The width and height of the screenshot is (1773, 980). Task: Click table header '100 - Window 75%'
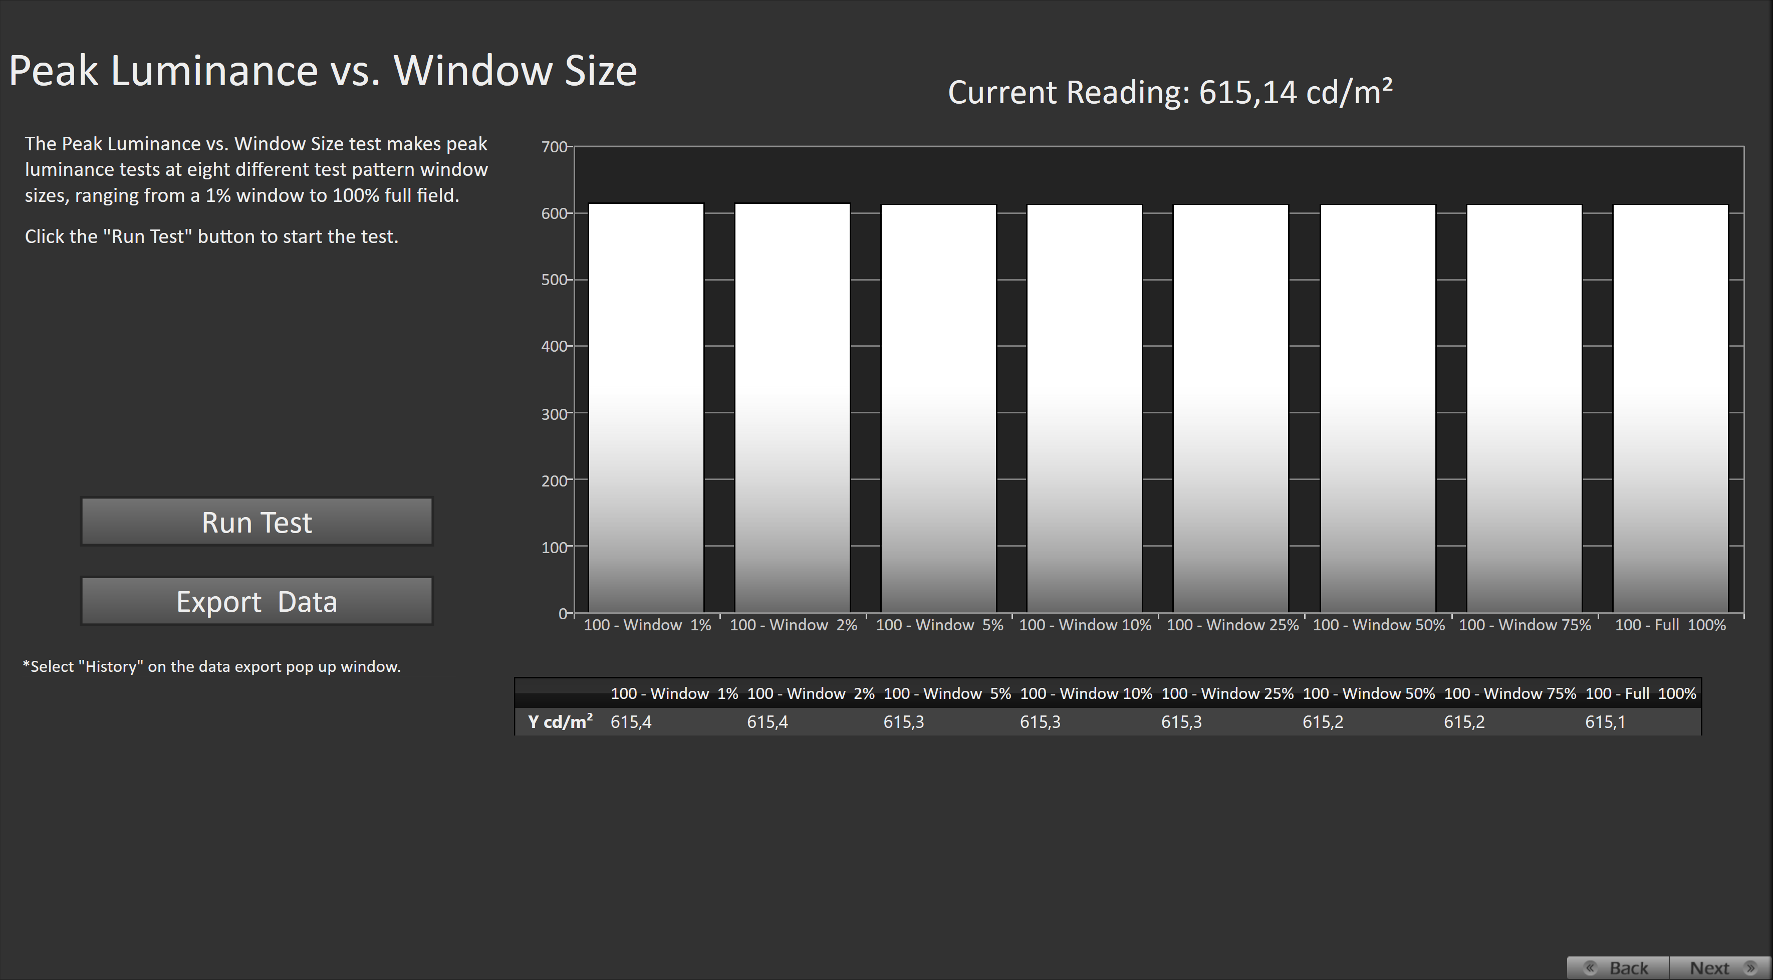[1510, 693]
